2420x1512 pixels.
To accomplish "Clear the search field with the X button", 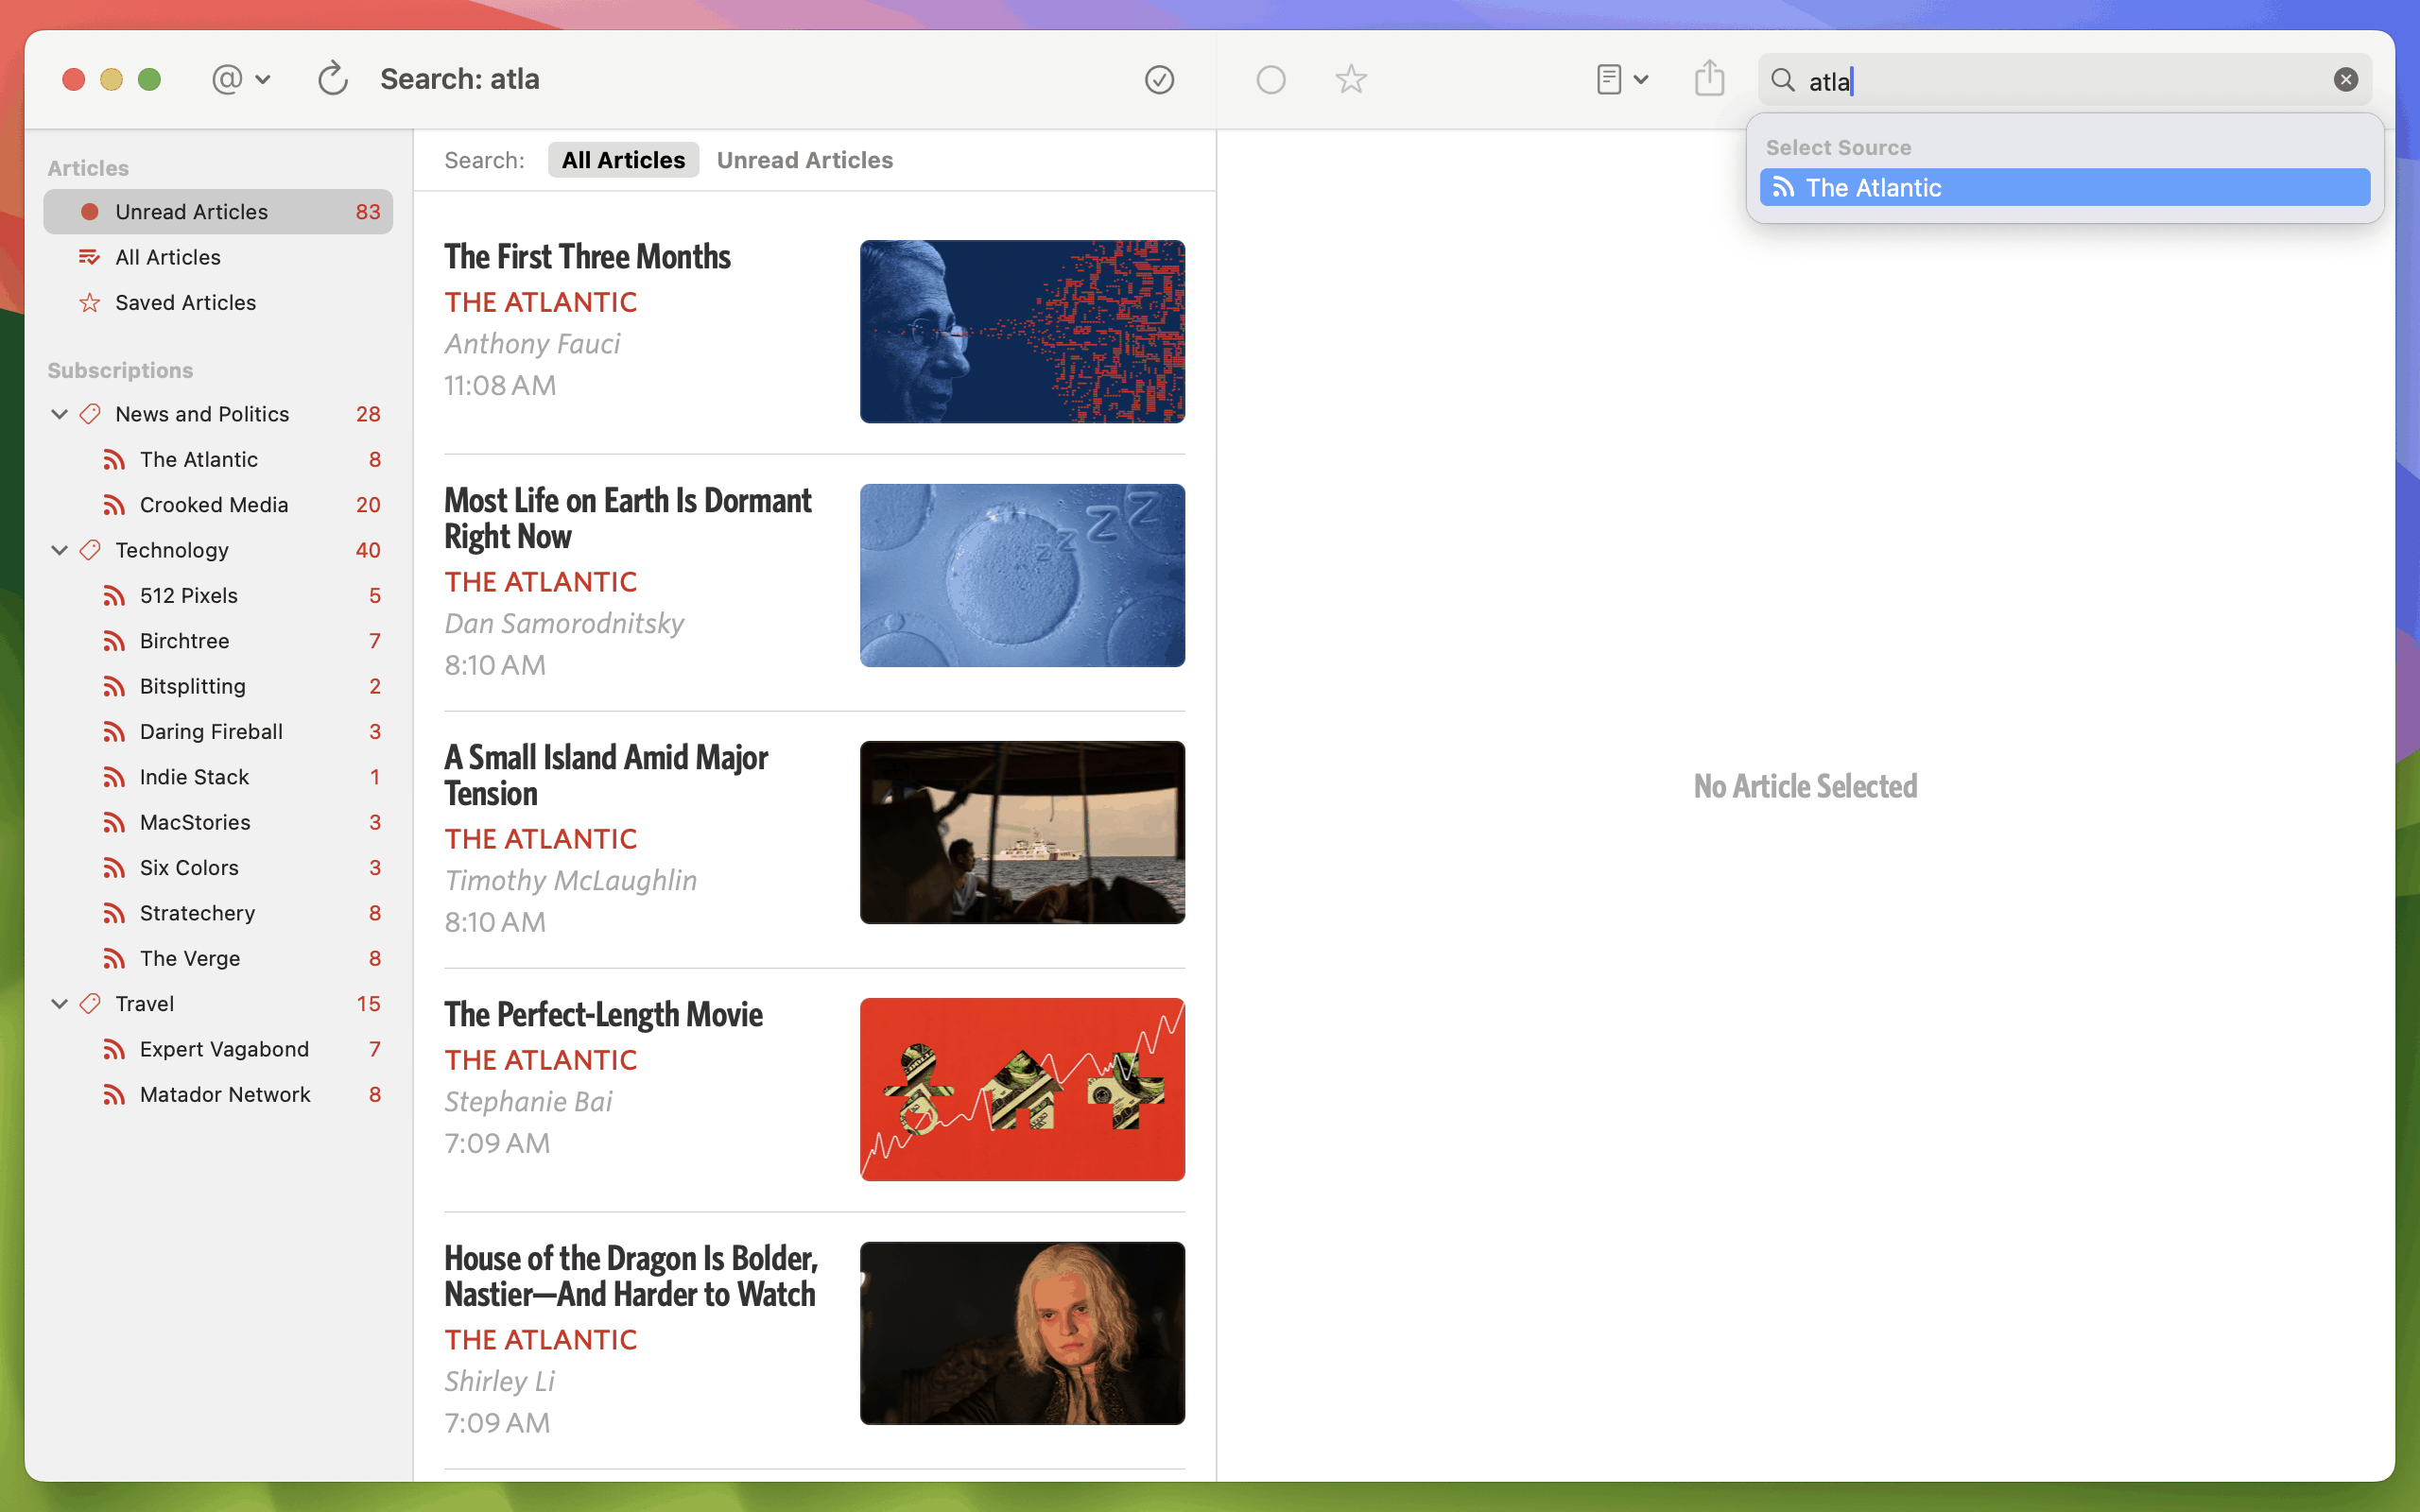I will (2345, 80).
